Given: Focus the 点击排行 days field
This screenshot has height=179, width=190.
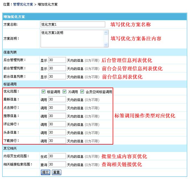Looking at the screenshot, I should 57,108.
